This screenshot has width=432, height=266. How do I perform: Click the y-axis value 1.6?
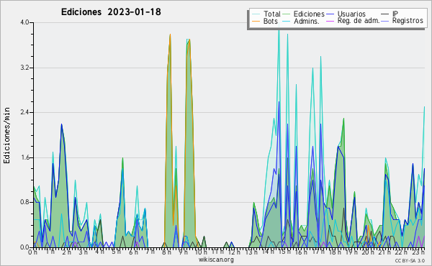point(24,157)
